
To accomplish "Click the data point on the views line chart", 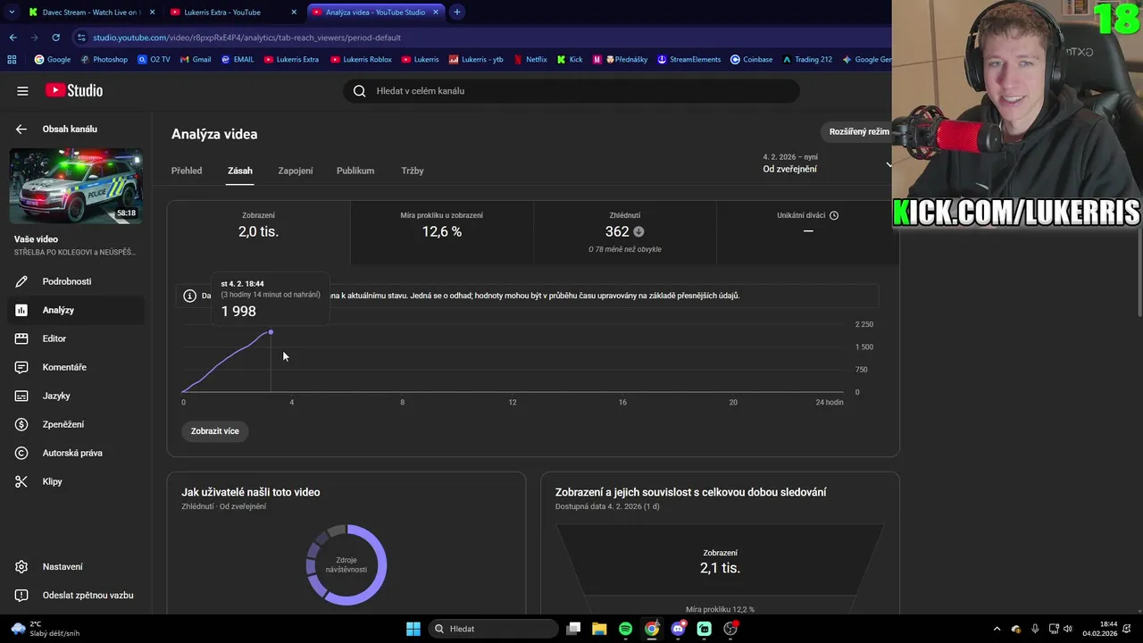I will pyautogui.click(x=271, y=332).
